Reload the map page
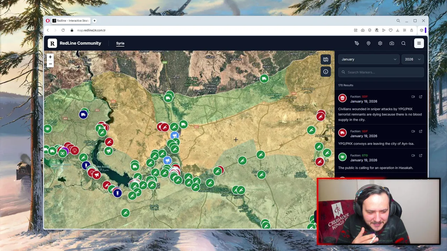Screen dimensions: 447x251 [x=63, y=30]
